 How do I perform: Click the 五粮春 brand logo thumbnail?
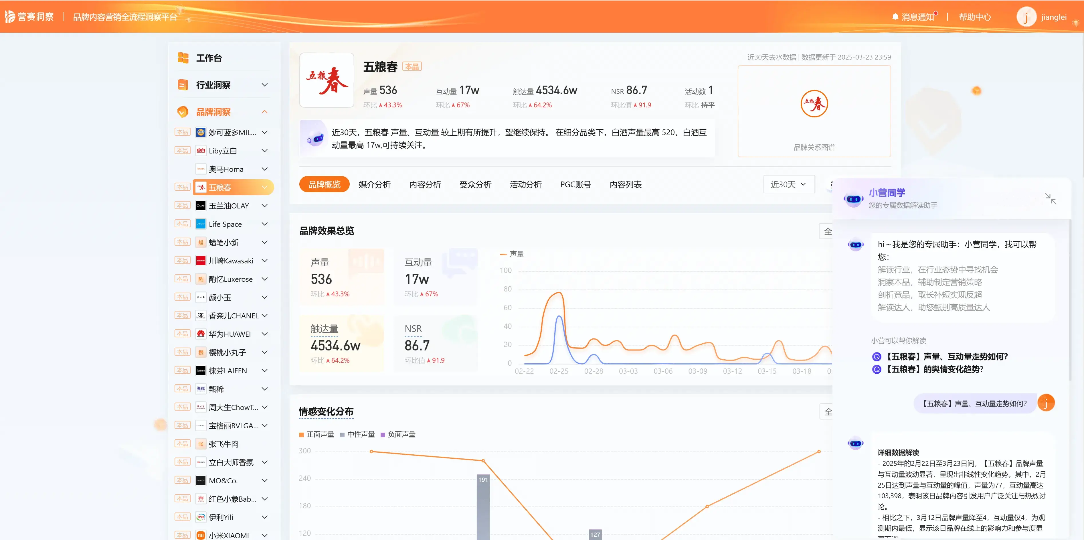pyautogui.click(x=327, y=80)
